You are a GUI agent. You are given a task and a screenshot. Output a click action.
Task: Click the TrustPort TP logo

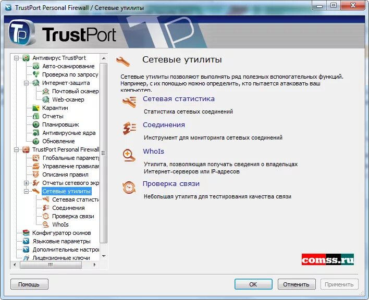(x=22, y=33)
